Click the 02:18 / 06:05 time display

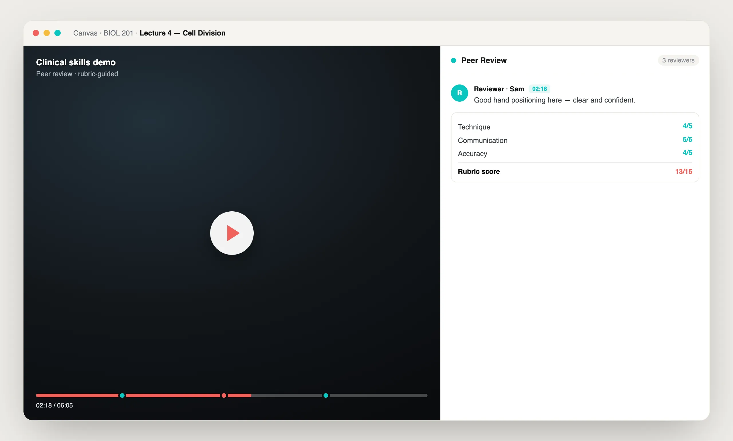point(54,405)
